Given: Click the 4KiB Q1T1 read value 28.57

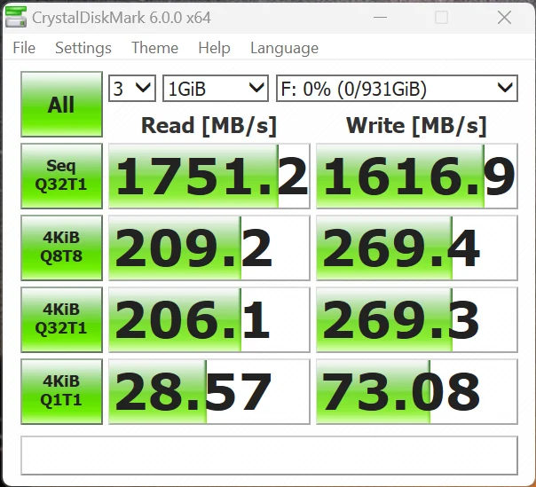Looking at the screenshot, I should tap(209, 391).
